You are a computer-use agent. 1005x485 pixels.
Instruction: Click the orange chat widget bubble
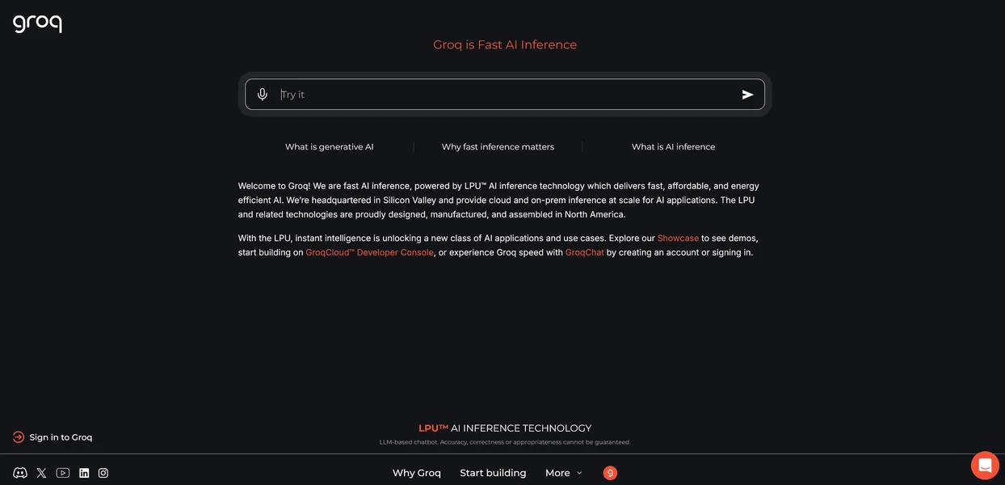(985, 466)
